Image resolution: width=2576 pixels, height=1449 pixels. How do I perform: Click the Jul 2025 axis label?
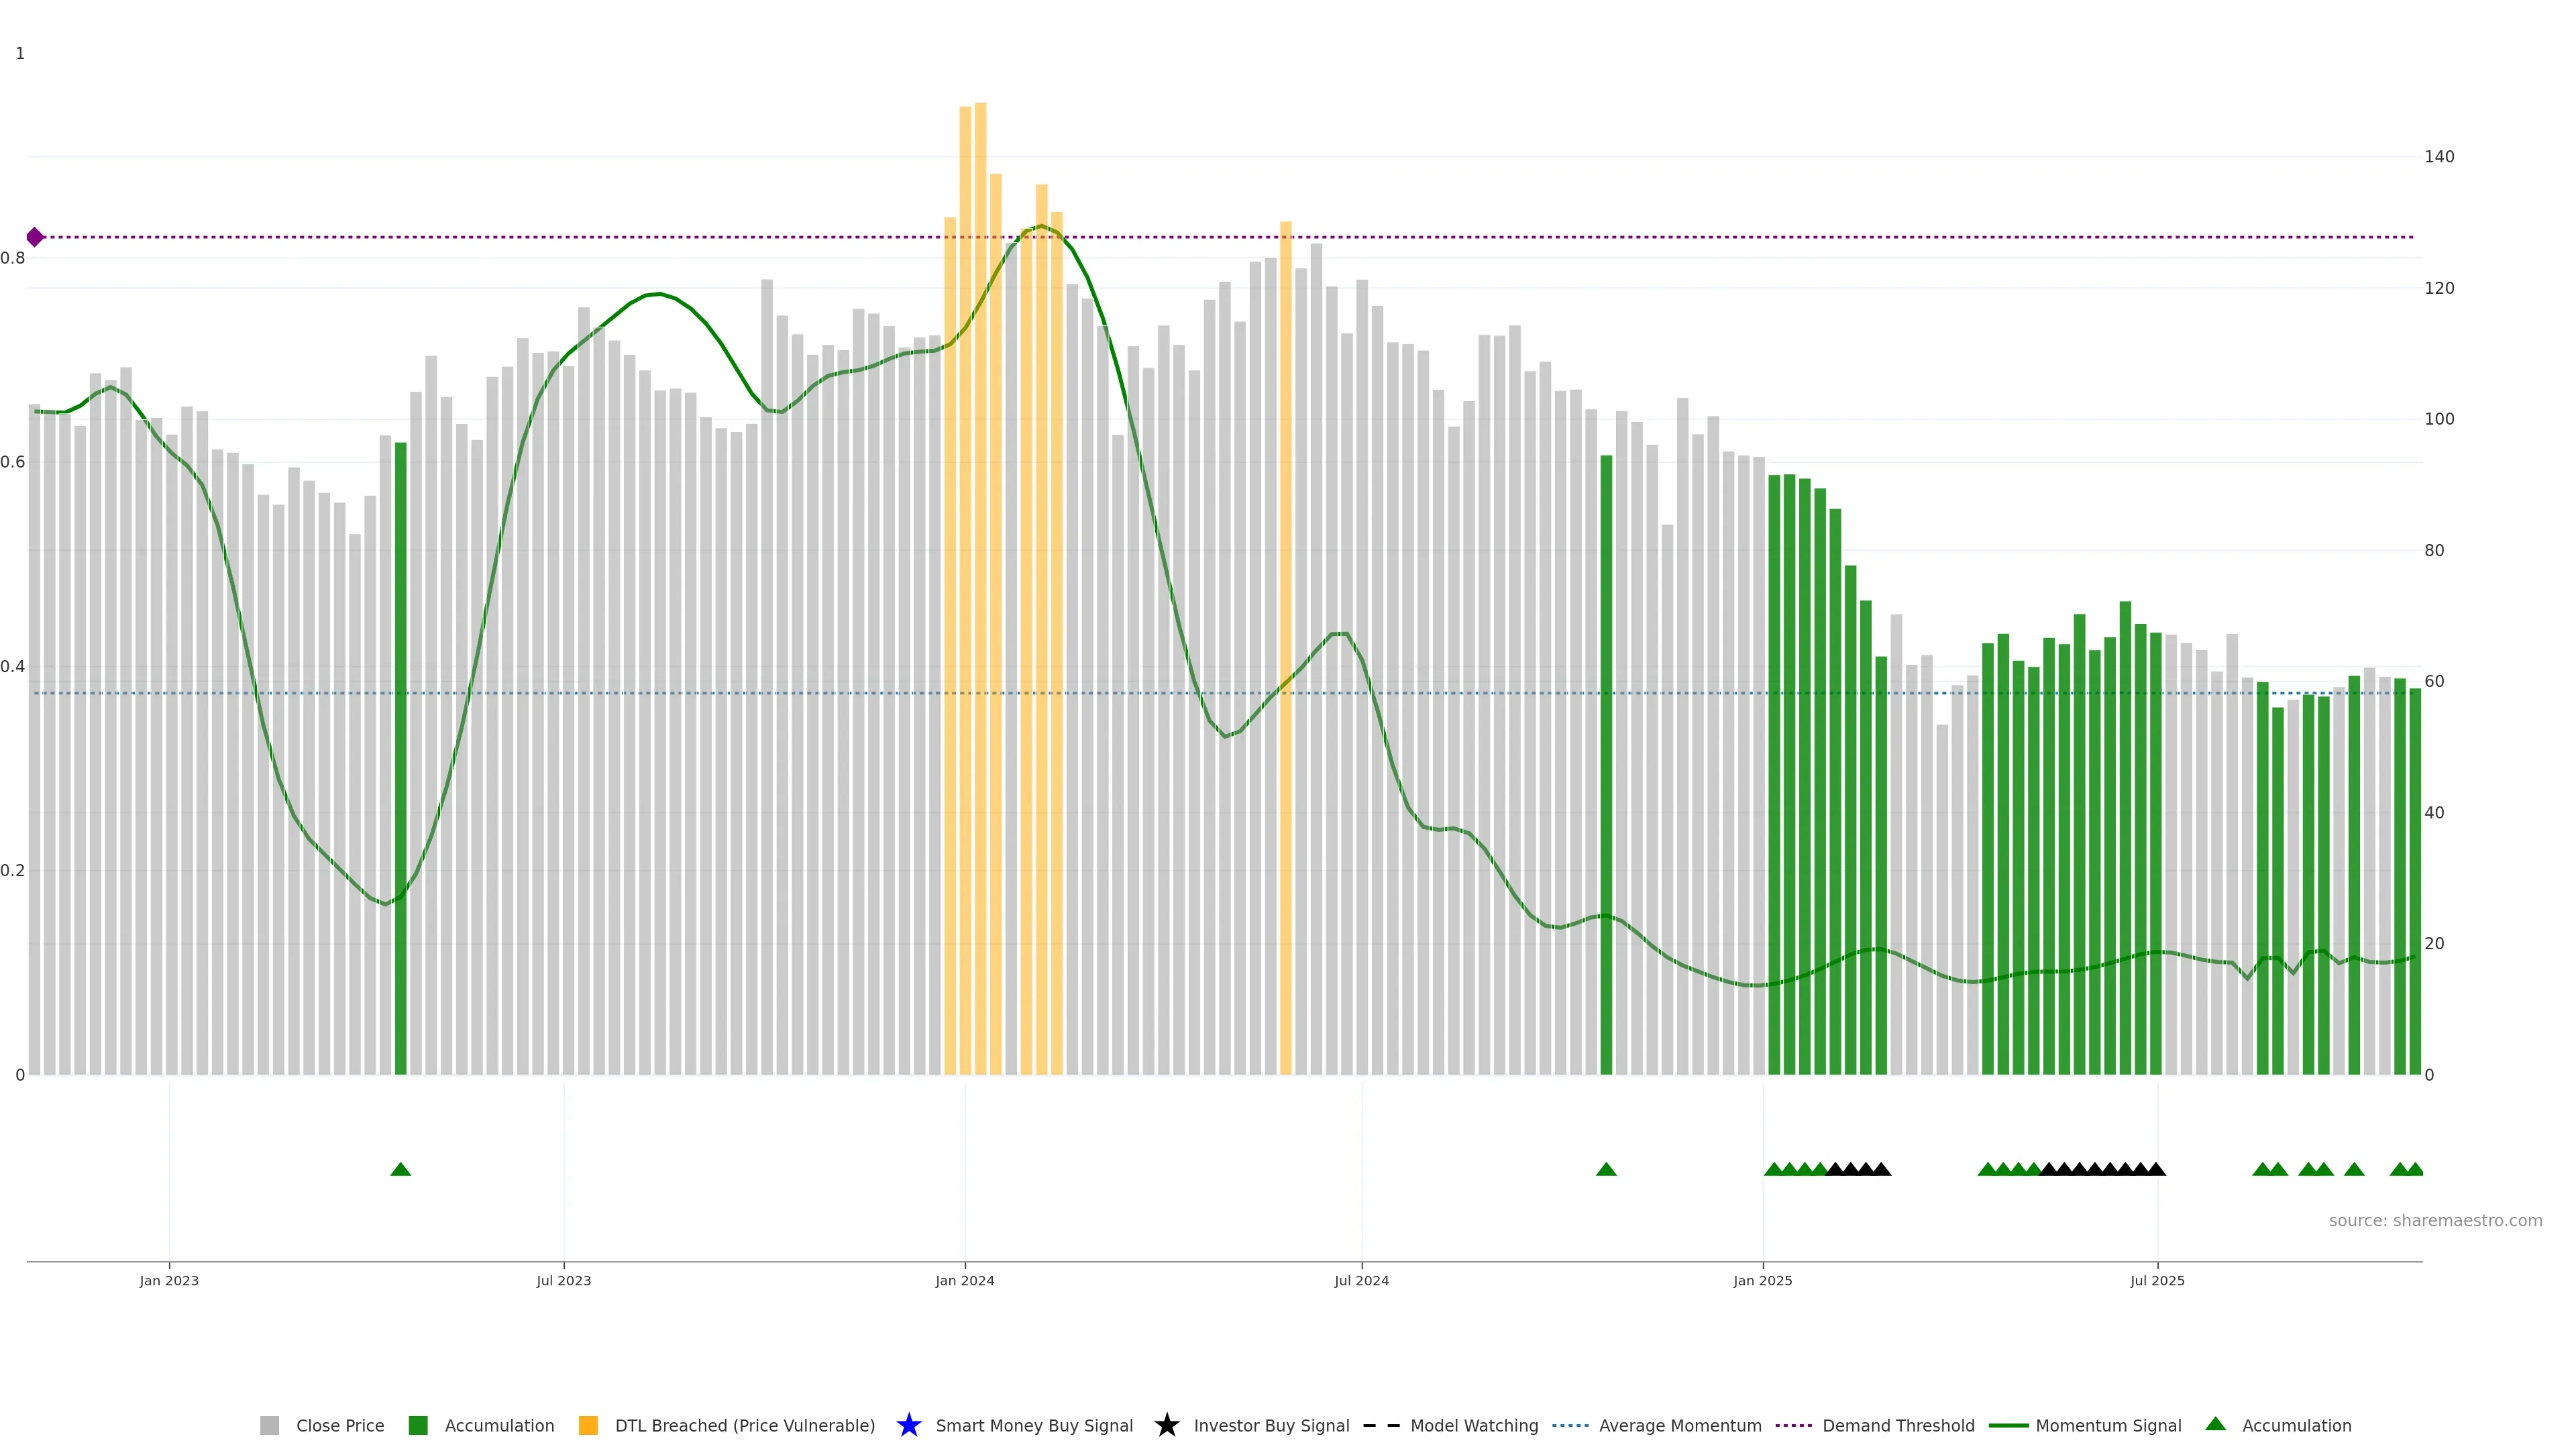pyautogui.click(x=2157, y=1280)
